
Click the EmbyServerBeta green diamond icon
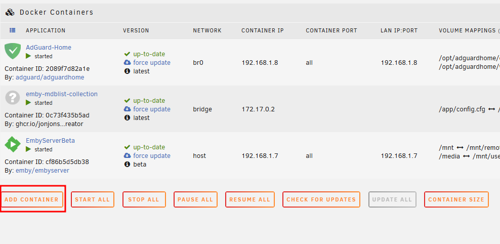pyautogui.click(x=13, y=144)
